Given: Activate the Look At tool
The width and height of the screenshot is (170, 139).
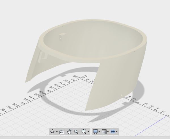Looking at the screenshot, I should coord(62,132).
